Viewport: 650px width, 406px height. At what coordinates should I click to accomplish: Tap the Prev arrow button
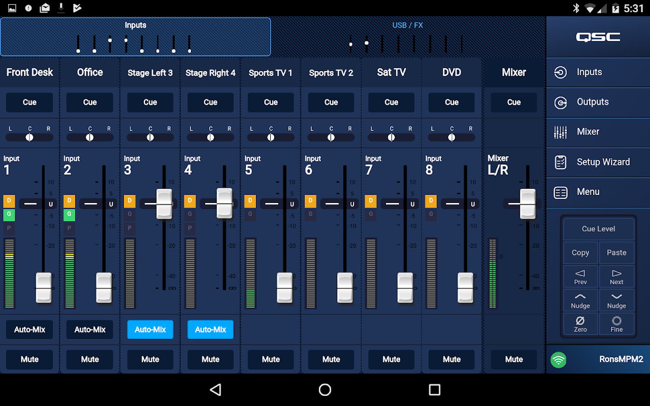pyautogui.click(x=580, y=277)
